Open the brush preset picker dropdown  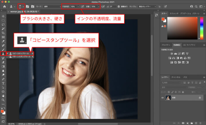pyautogui.click(x=23, y=7)
